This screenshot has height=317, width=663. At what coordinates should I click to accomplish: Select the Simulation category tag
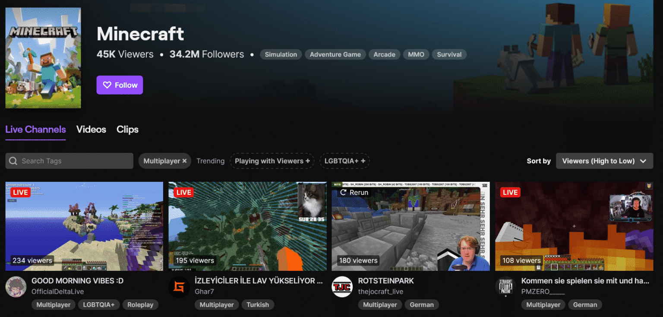281,54
